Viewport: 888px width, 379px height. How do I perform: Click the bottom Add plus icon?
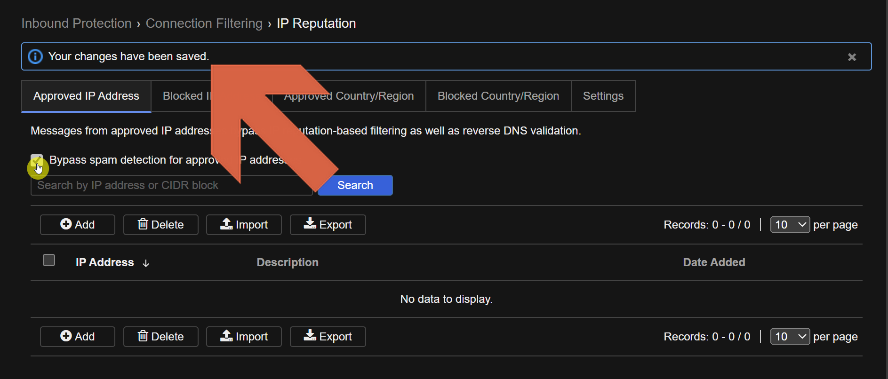coord(66,336)
